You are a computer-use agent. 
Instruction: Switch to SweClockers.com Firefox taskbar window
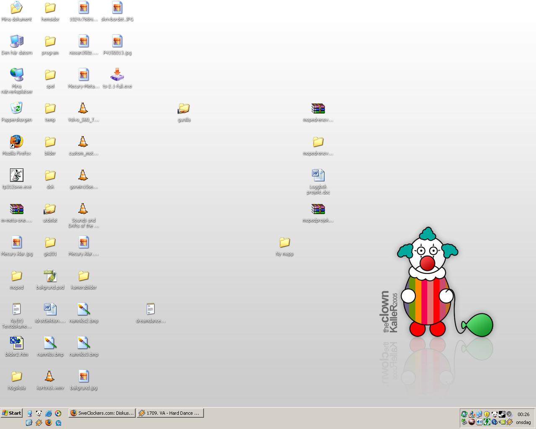click(x=102, y=413)
